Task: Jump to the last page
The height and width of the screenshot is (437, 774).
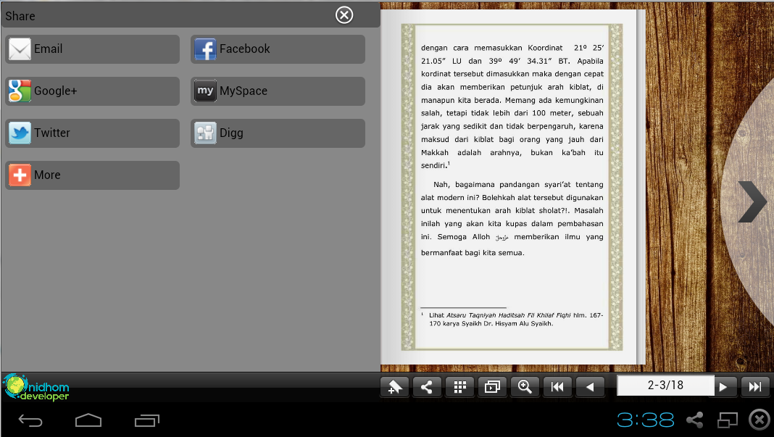Action: [x=754, y=387]
